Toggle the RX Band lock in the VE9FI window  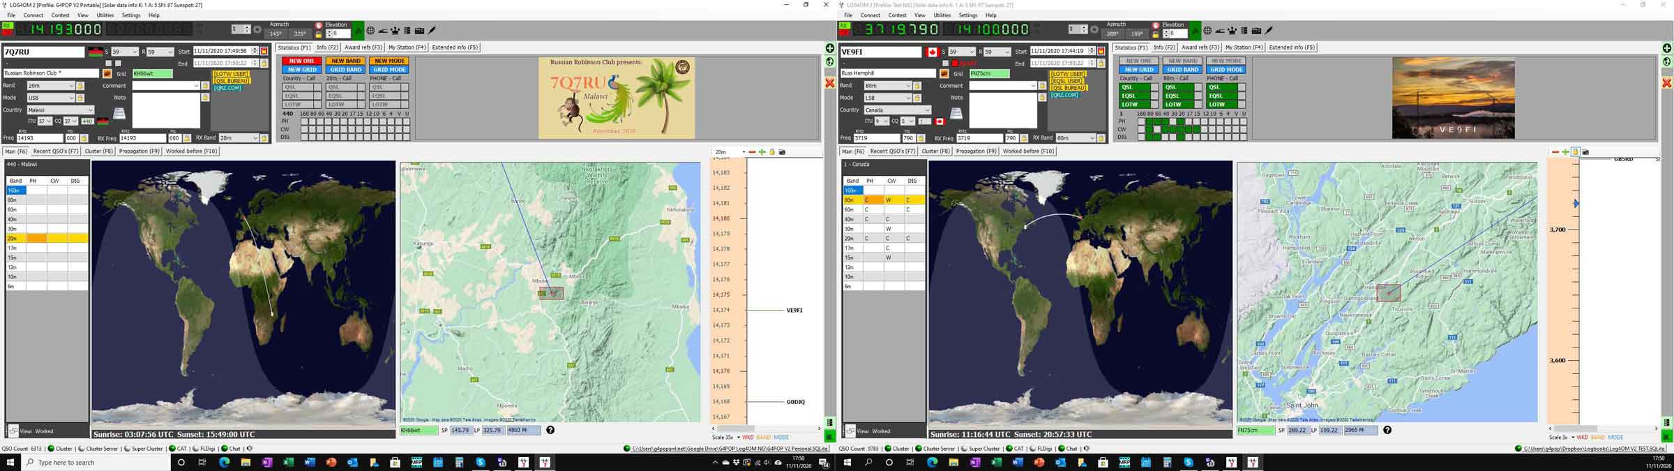[1101, 138]
